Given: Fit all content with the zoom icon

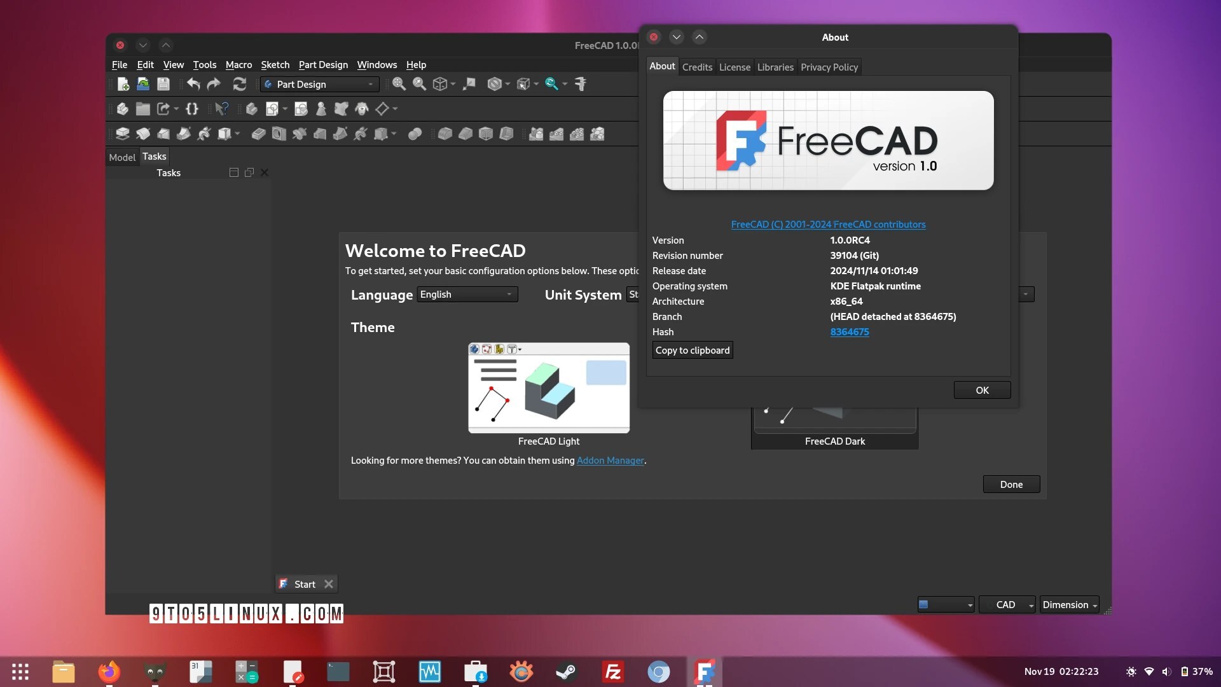Looking at the screenshot, I should click(399, 84).
